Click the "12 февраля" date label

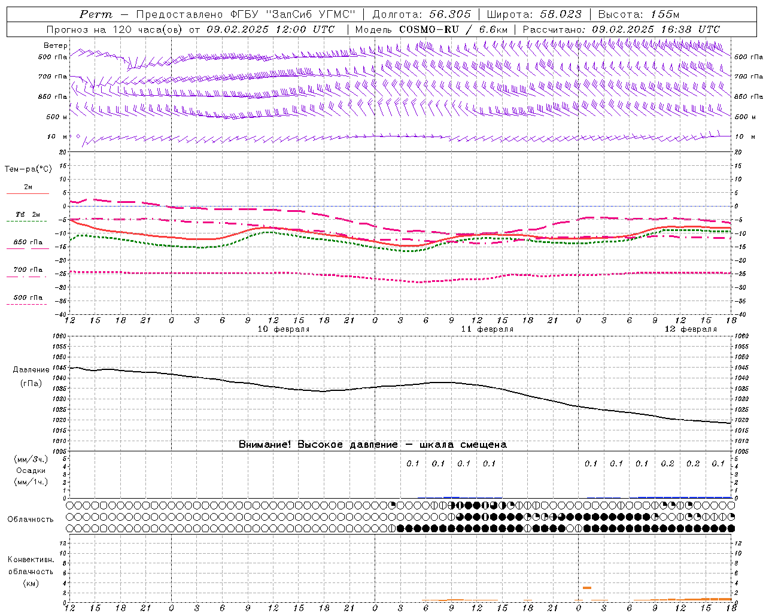[x=691, y=329]
